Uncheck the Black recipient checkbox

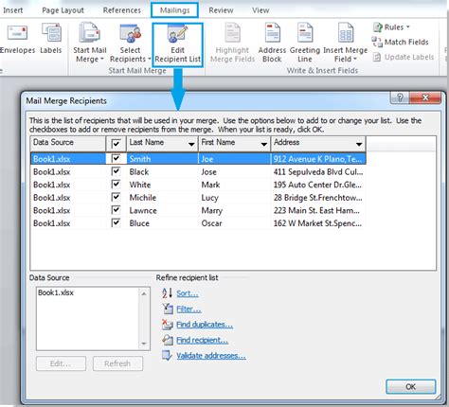click(x=116, y=171)
